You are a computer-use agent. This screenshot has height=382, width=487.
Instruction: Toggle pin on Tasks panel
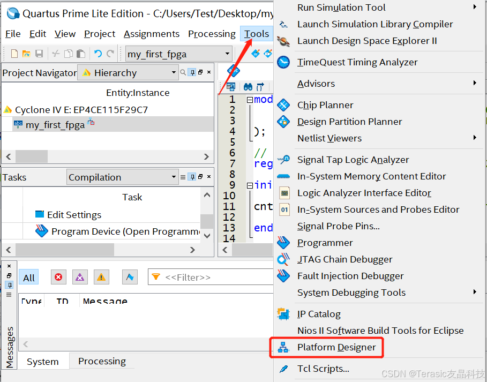click(192, 177)
